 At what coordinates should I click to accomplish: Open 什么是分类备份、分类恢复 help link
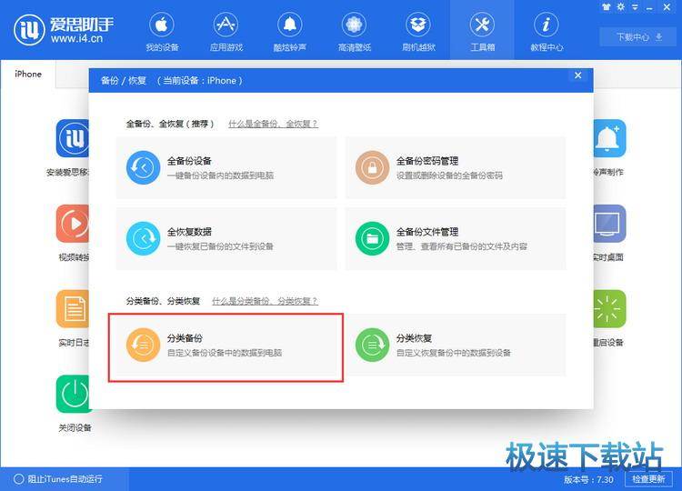[265, 301]
